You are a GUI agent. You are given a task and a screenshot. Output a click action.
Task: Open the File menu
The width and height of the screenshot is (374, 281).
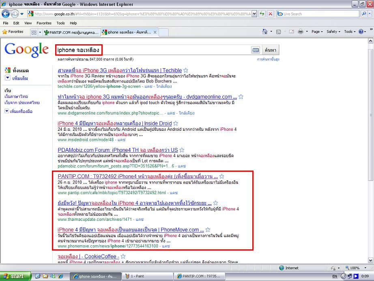(6, 23)
